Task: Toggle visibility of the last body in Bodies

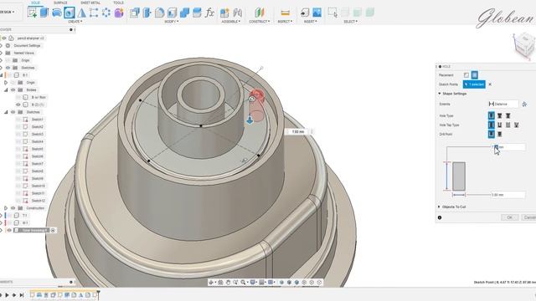Action: (18, 105)
